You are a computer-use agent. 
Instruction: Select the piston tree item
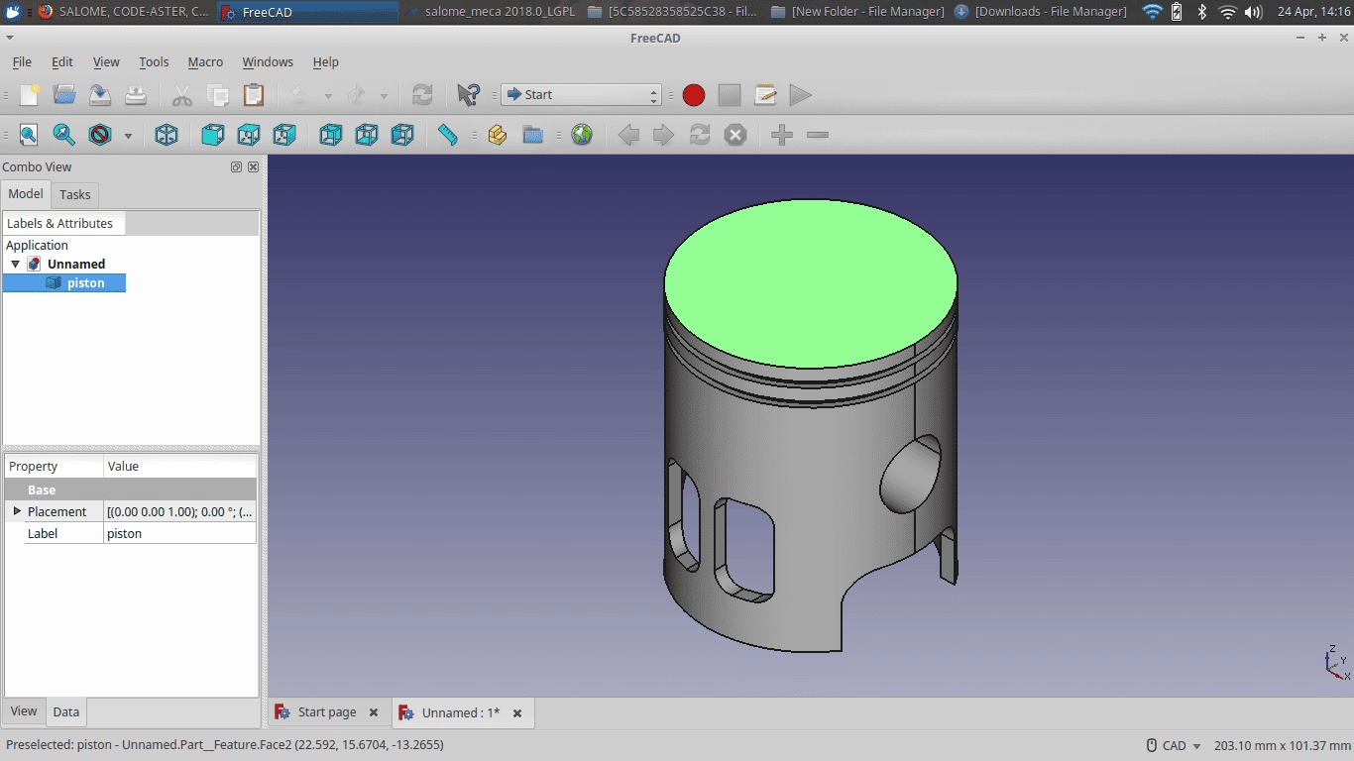(85, 283)
